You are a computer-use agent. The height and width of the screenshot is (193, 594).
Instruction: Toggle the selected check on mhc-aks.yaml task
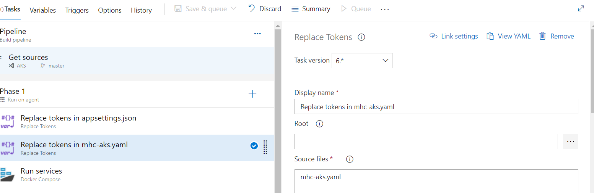(x=254, y=146)
